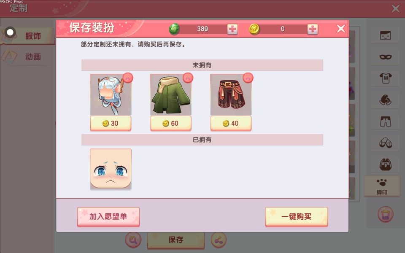Open the shirt category icon
Screen dimensions: 405x253
point(385,78)
